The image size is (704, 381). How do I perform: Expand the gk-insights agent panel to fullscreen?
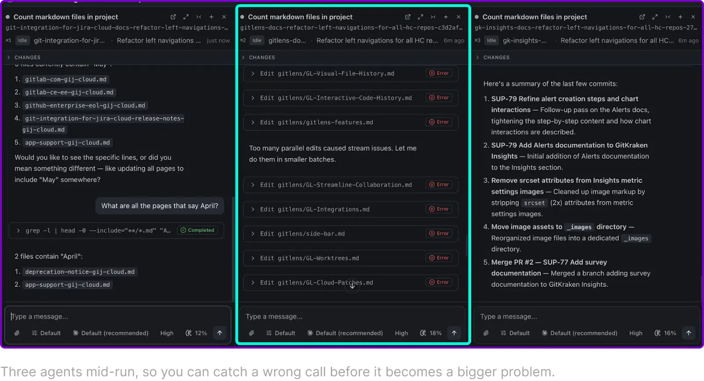[655, 17]
